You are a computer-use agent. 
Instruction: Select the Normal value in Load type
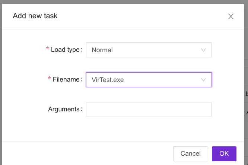point(102,50)
